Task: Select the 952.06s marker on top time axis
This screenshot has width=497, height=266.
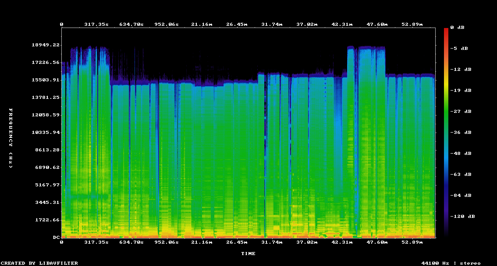Action: tap(166, 24)
